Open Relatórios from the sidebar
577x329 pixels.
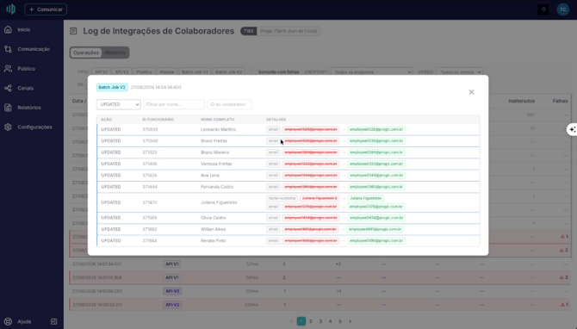[x=29, y=108]
